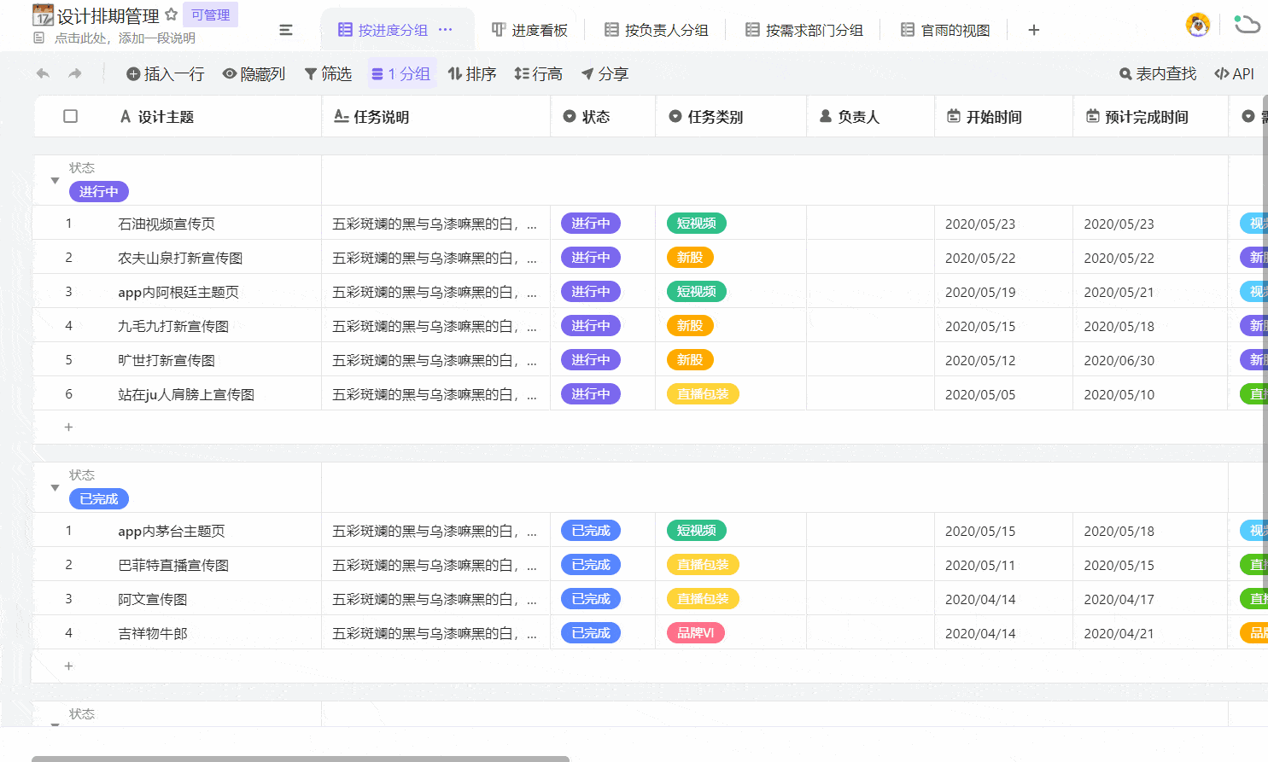
Task: Click 直播包装 tag in 站在ju人肩膀上宣传图 row
Action: 703,394
